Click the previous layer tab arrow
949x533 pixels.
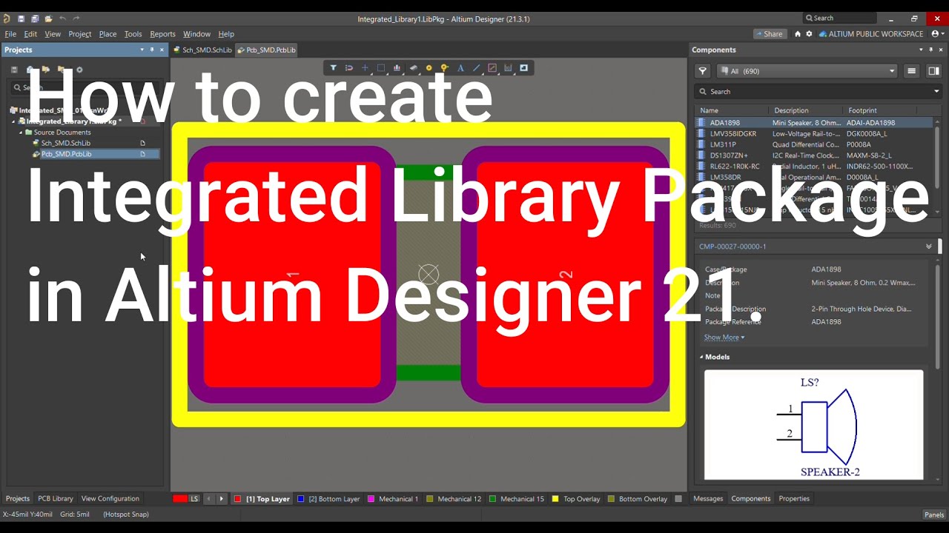pyautogui.click(x=209, y=499)
